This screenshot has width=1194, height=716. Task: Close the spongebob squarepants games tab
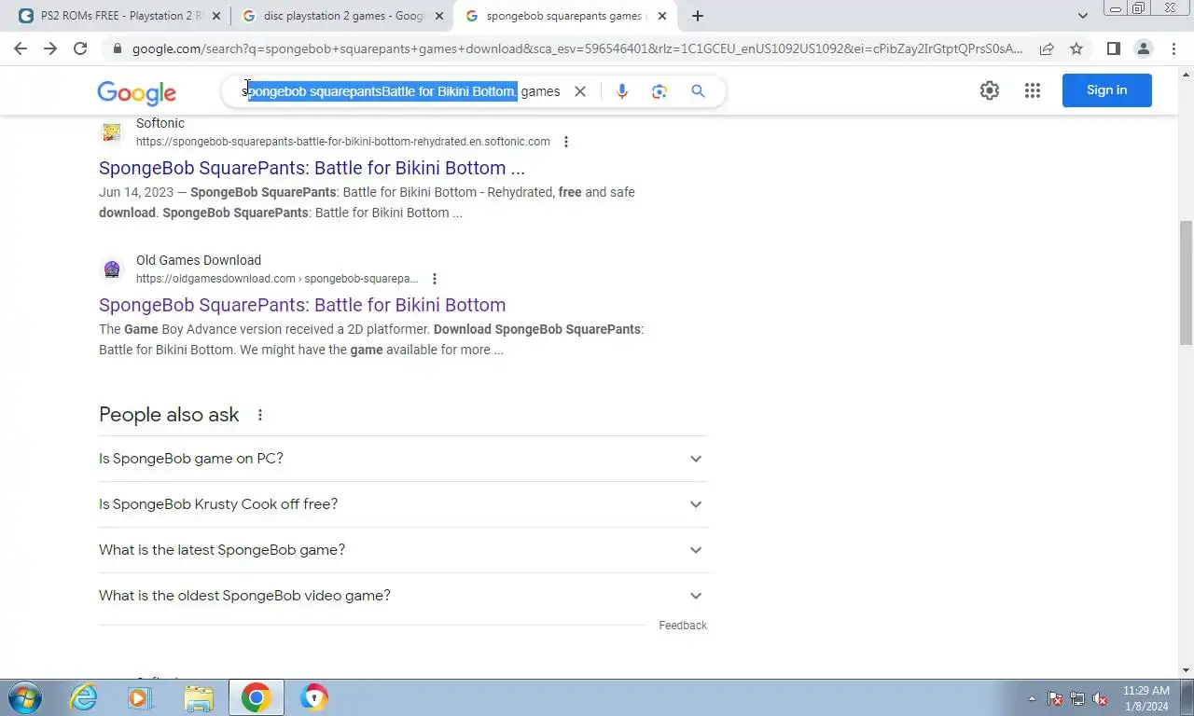pos(662,16)
